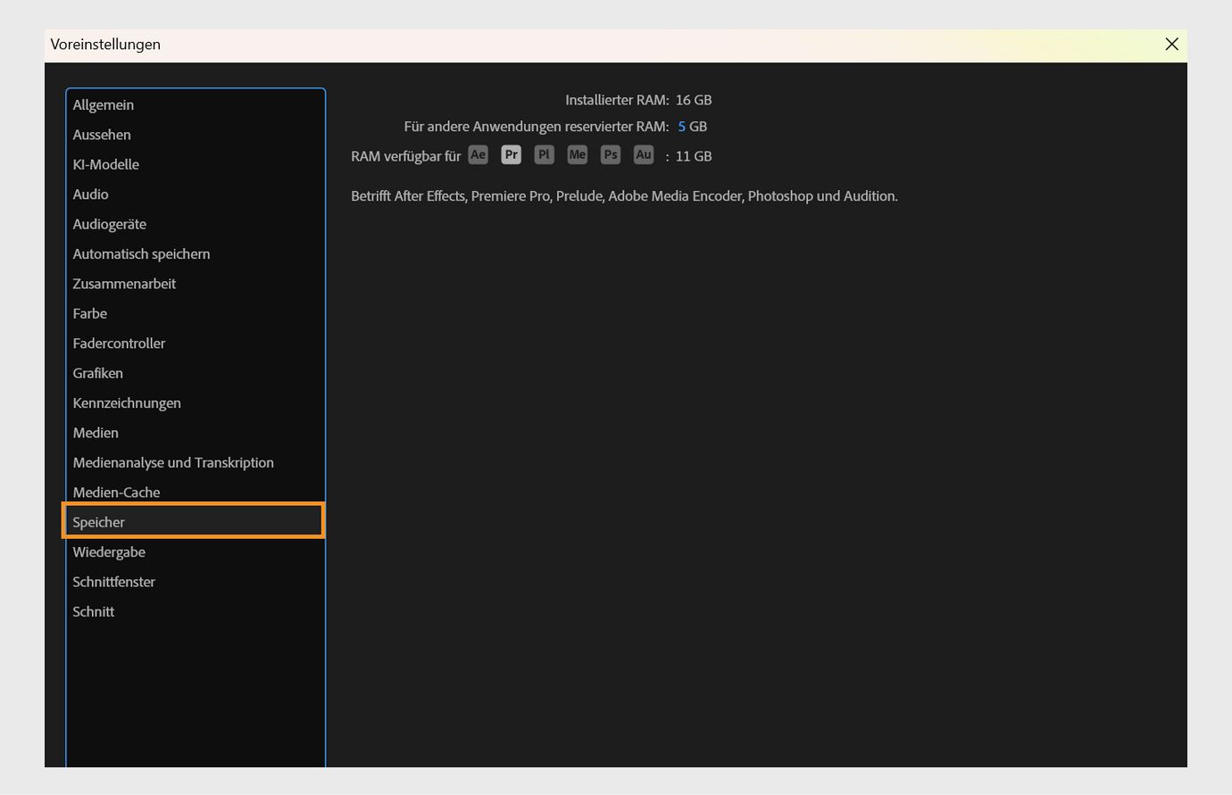This screenshot has width=1232, height=795.
Task: Select the Audio preferences page
Action: (90, 194)
